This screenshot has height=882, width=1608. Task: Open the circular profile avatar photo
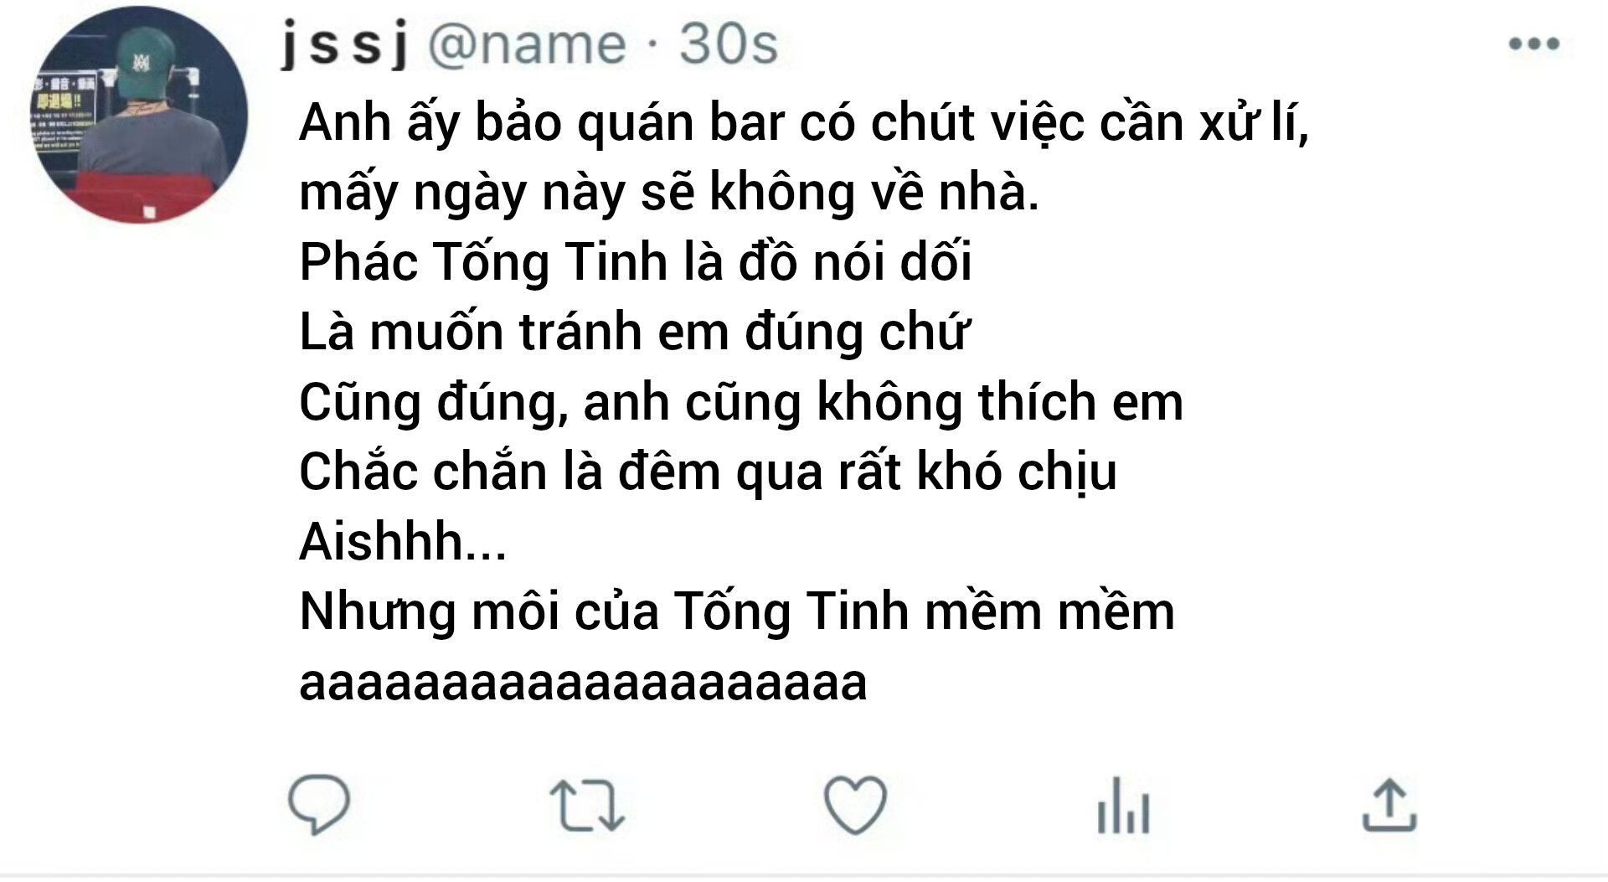point(140,115)
